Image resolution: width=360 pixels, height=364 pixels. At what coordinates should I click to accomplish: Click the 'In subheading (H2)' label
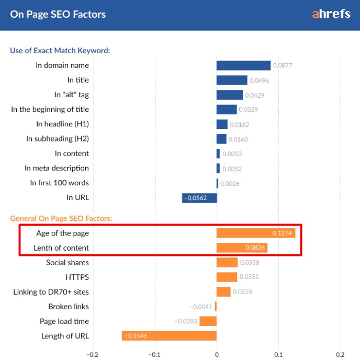coord(58,138)
